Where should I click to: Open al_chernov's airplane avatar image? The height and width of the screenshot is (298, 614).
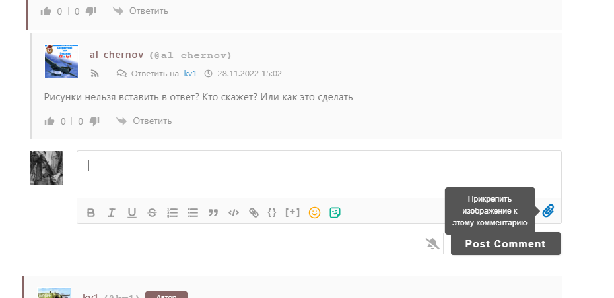[x=61, y=61]
